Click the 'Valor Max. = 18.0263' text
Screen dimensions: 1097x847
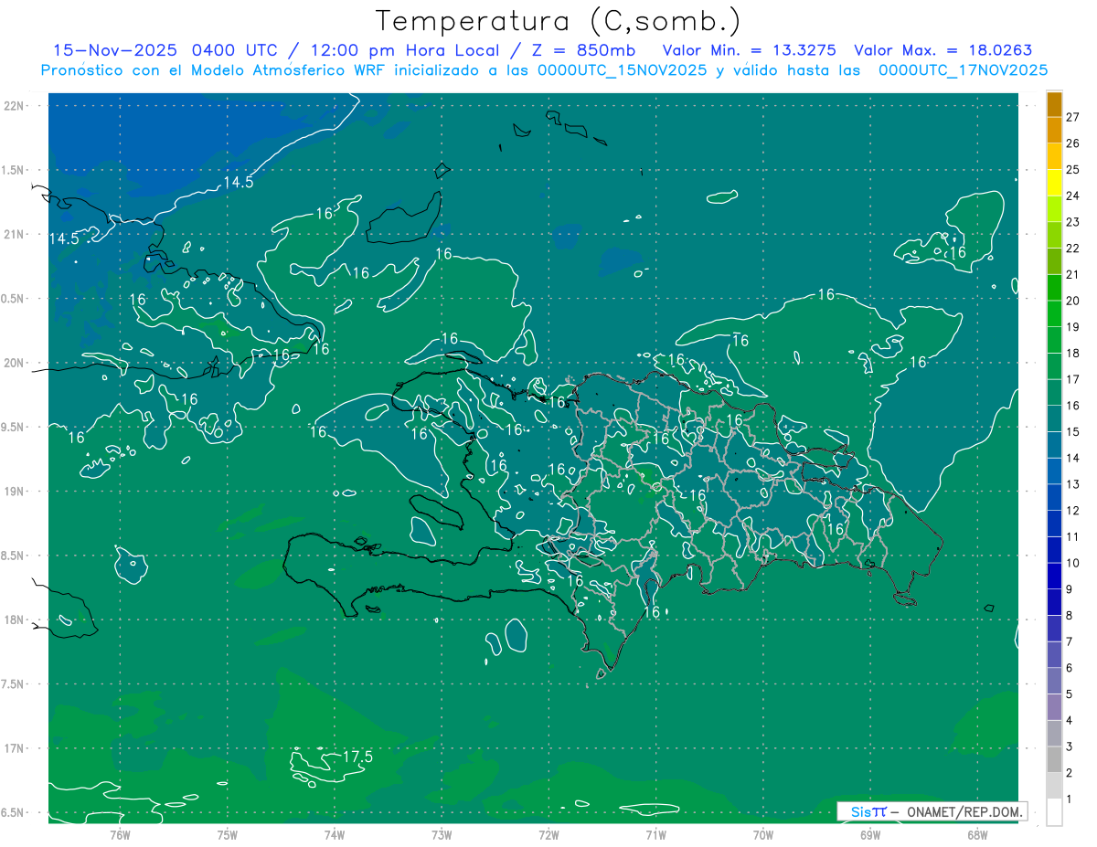coord(943,50)
